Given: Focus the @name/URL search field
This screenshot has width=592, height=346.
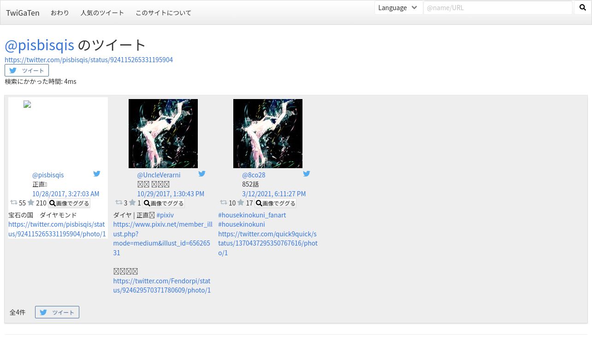Looking at the screenshot, I should click(498, 8).
